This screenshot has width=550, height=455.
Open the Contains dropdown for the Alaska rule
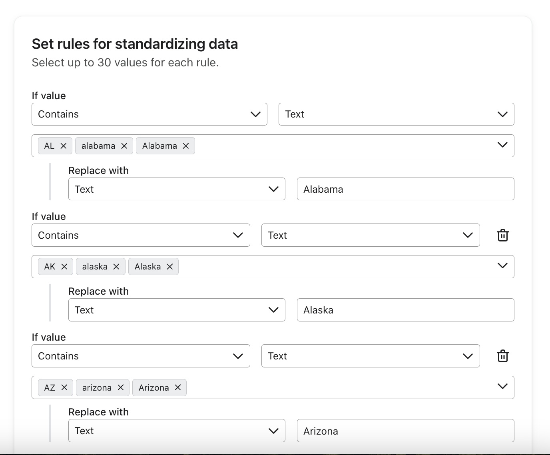(x=140, y=235)
